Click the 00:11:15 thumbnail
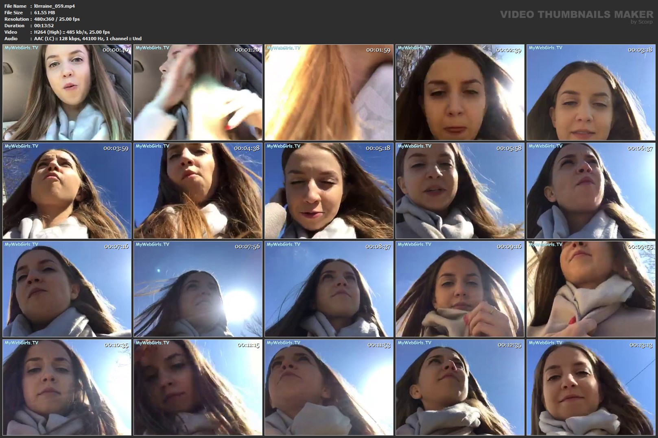 [x=198, y=388]
